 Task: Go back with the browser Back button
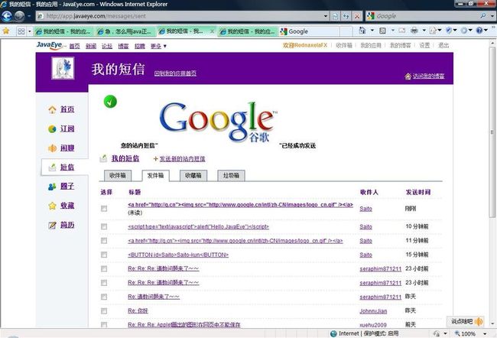tap(7, 16)
